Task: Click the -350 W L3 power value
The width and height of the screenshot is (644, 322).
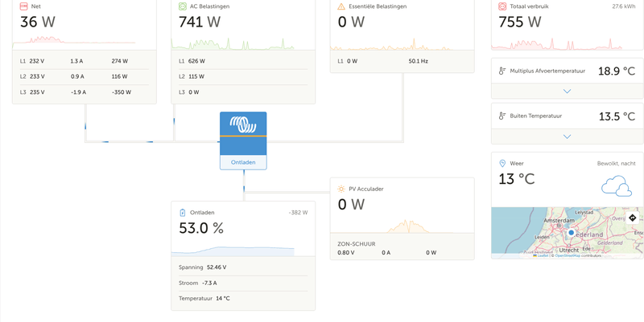Action: [122, 92]
